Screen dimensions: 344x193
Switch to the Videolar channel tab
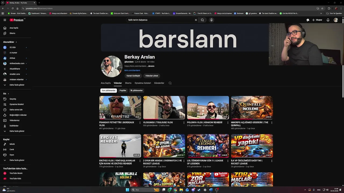pyautogui.click(x=118, y=83)
